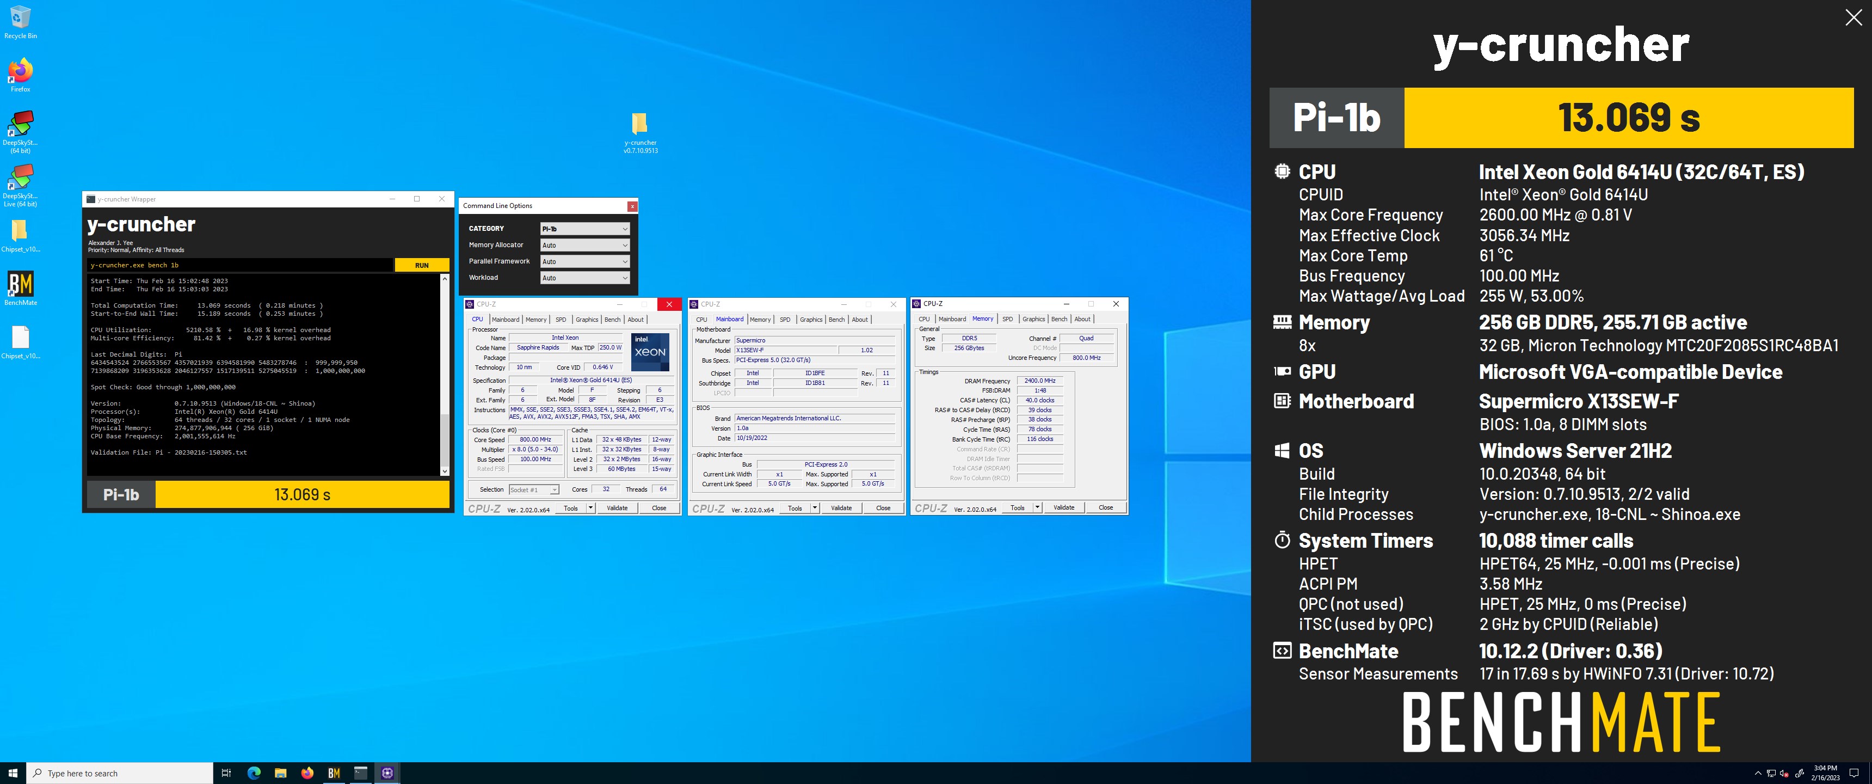This screenshot has height=784, width=1872.
Task: Show hidden system tray icons
Action: click(1757, 773)
